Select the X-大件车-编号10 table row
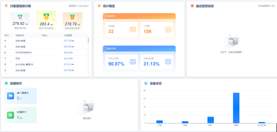The image size is (277, 132). (46, 65)
